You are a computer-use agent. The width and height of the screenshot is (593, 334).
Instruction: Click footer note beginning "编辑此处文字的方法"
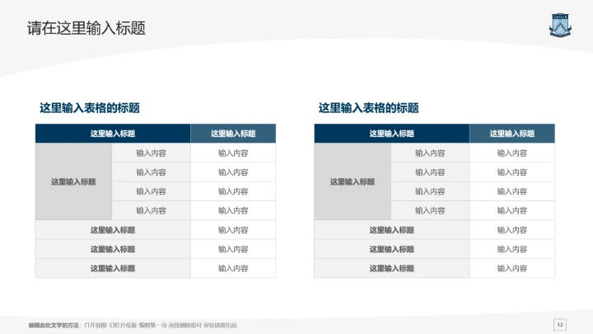click(133, 325)
